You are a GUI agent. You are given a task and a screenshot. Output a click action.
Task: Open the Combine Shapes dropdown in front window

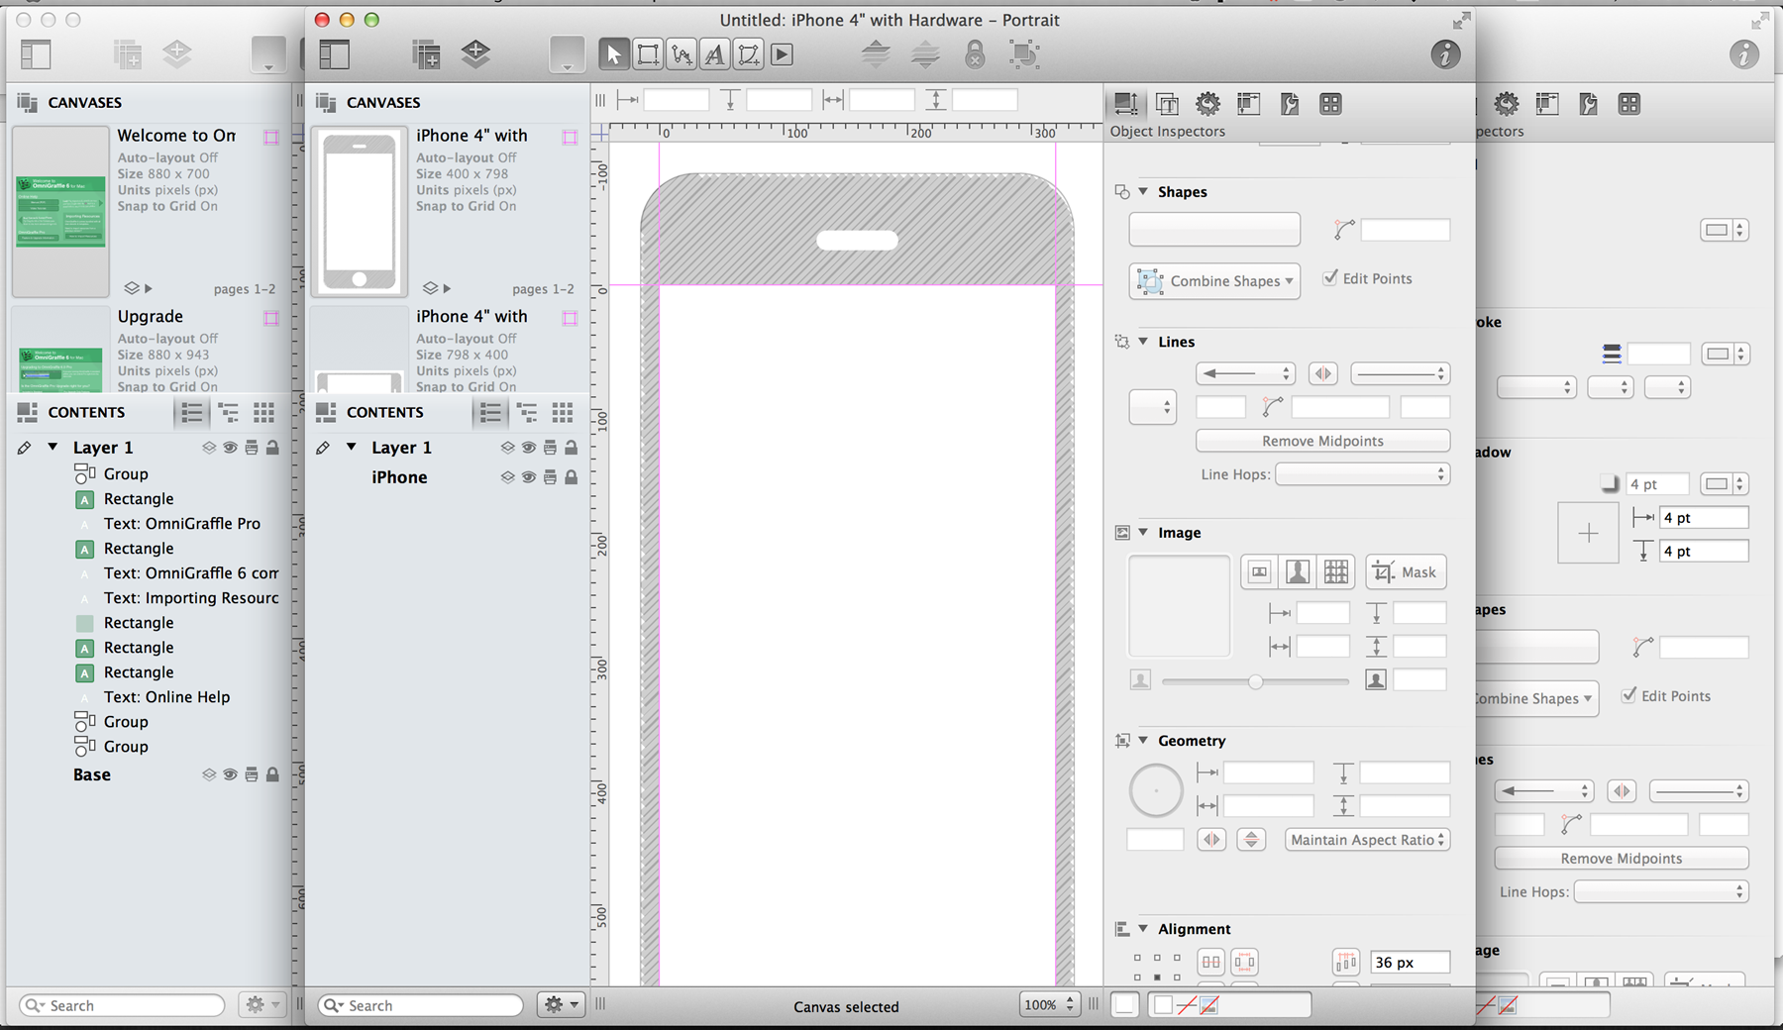coord(1214,281)
